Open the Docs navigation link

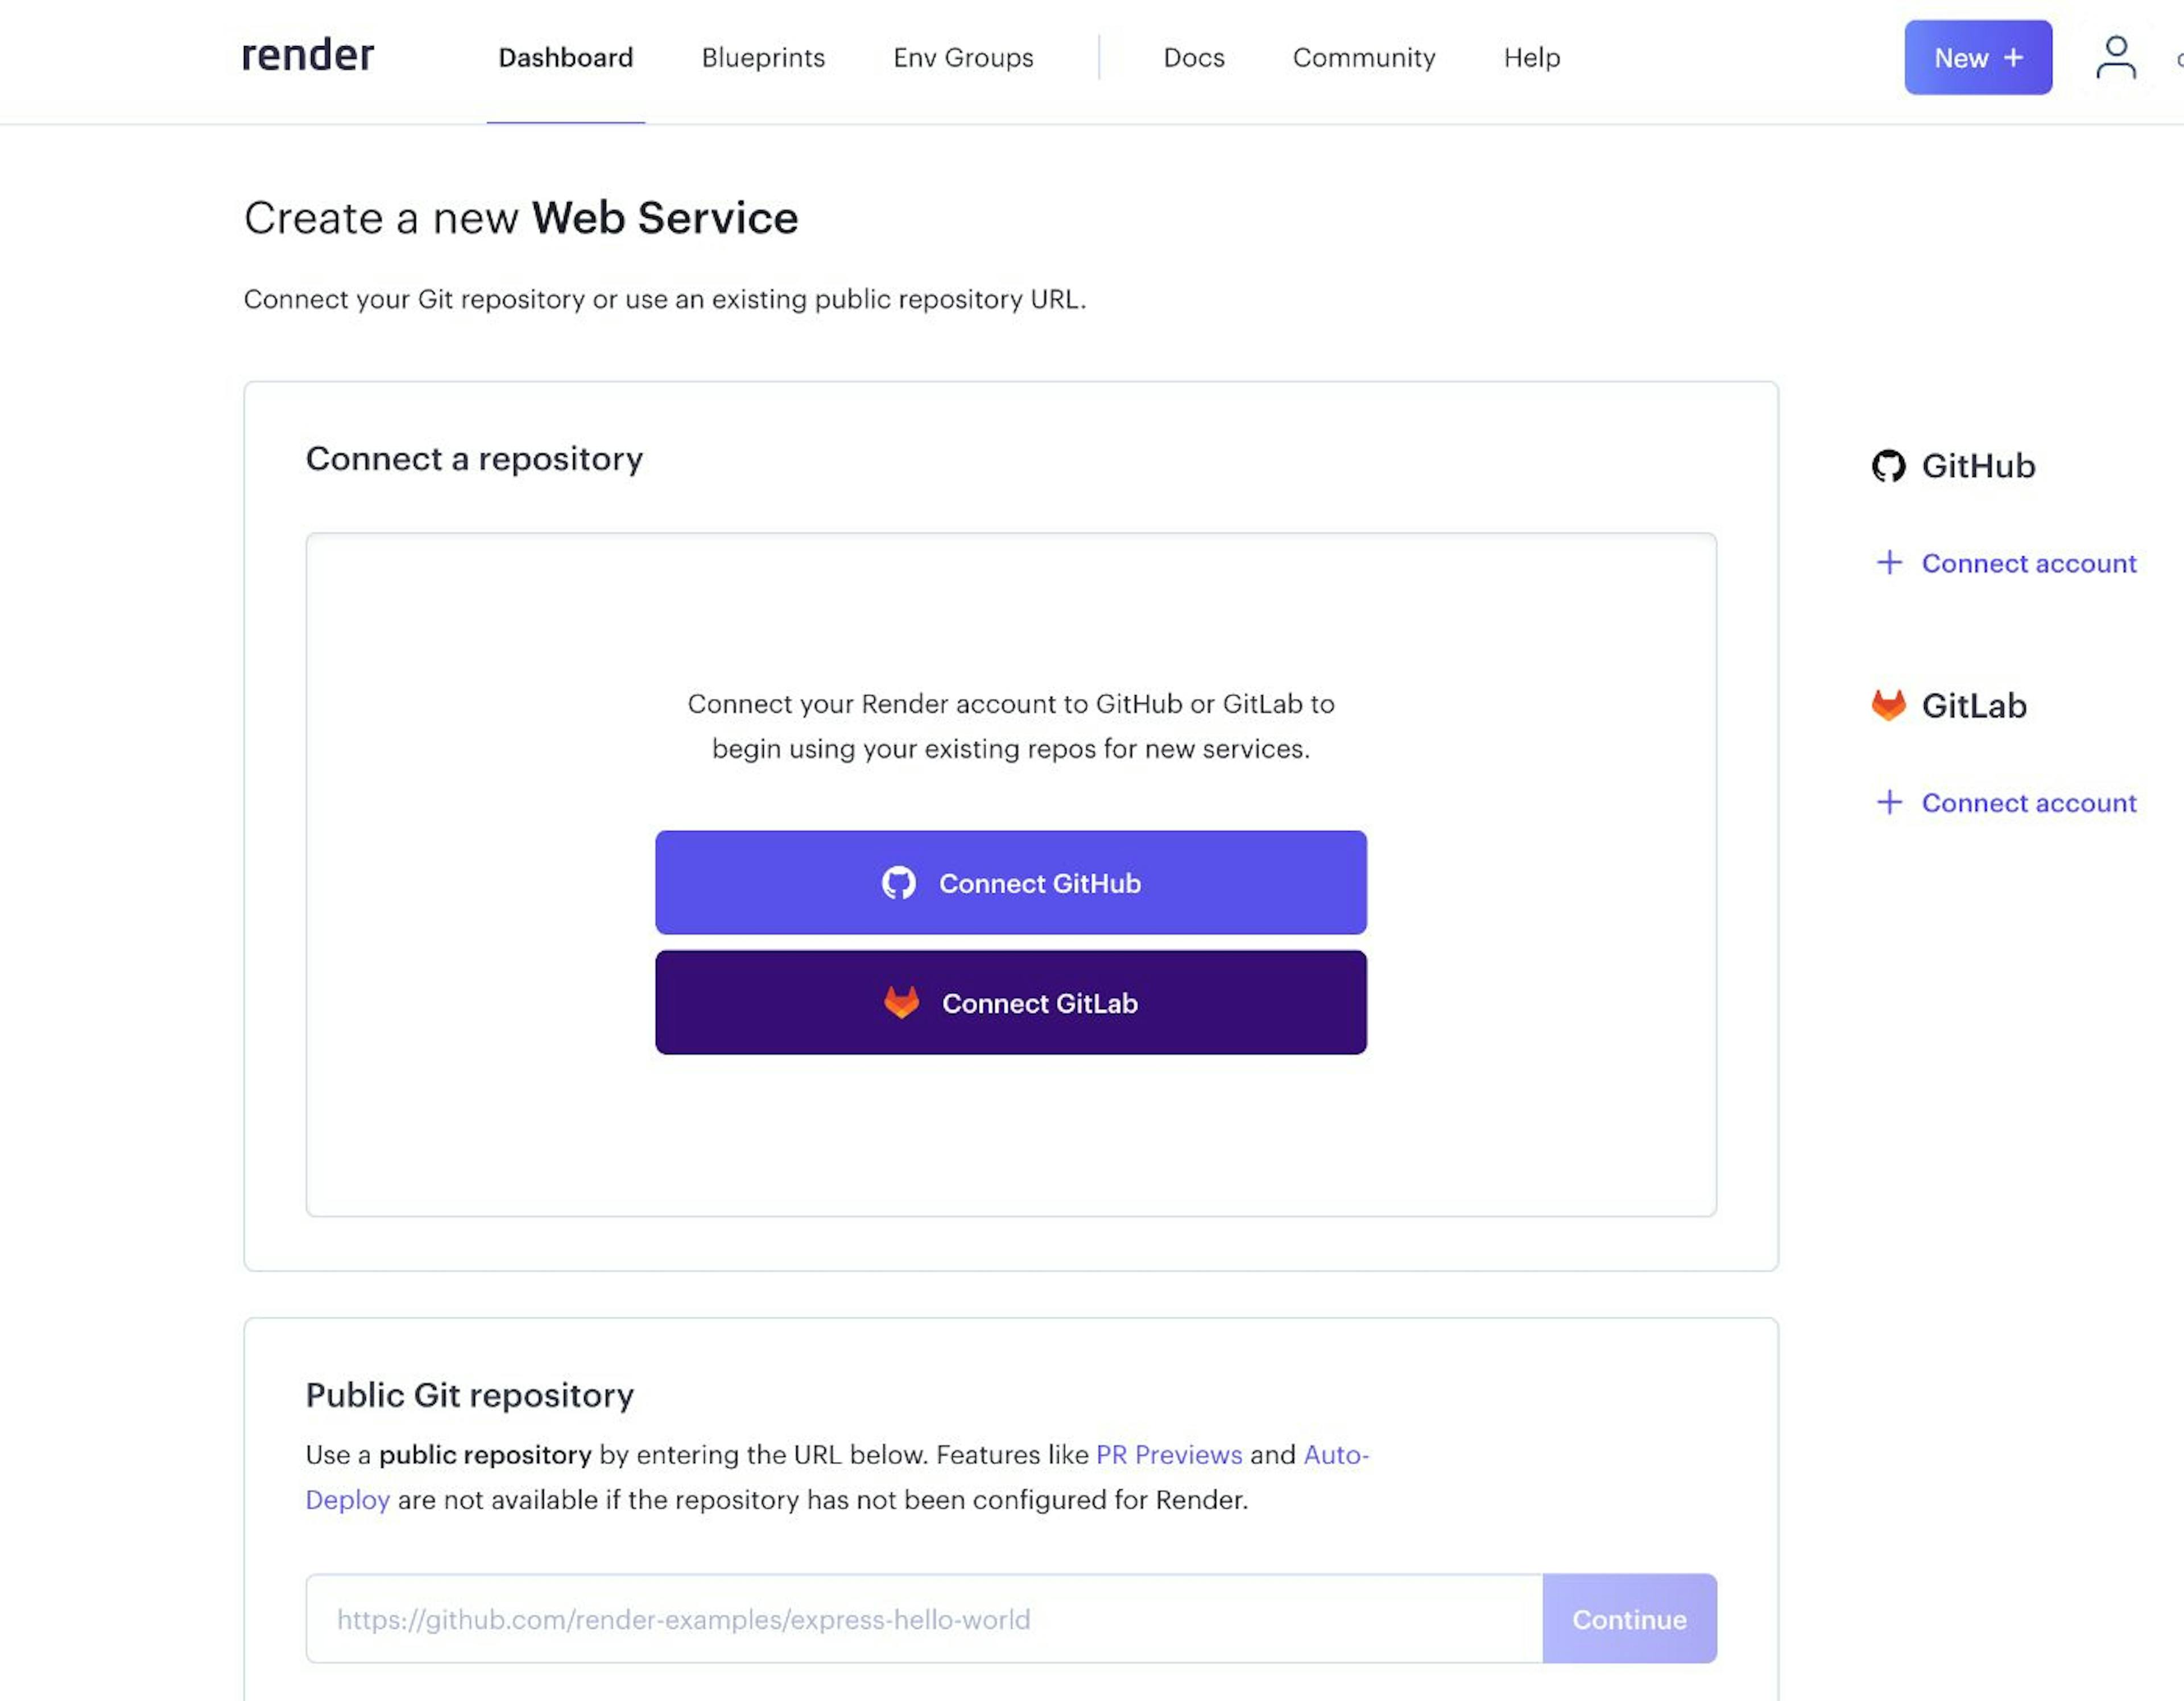1193,57
